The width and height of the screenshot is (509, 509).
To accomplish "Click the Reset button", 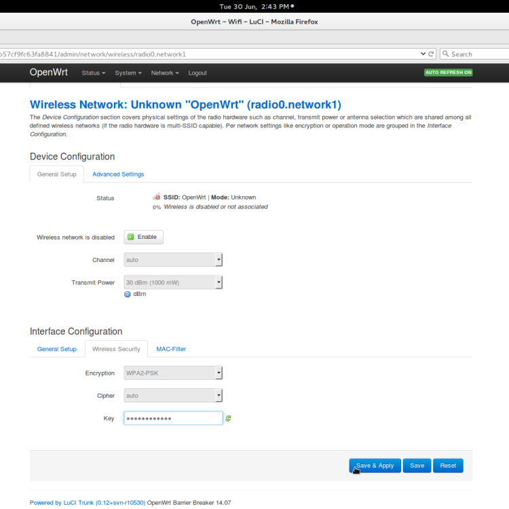I will [448, 466].
